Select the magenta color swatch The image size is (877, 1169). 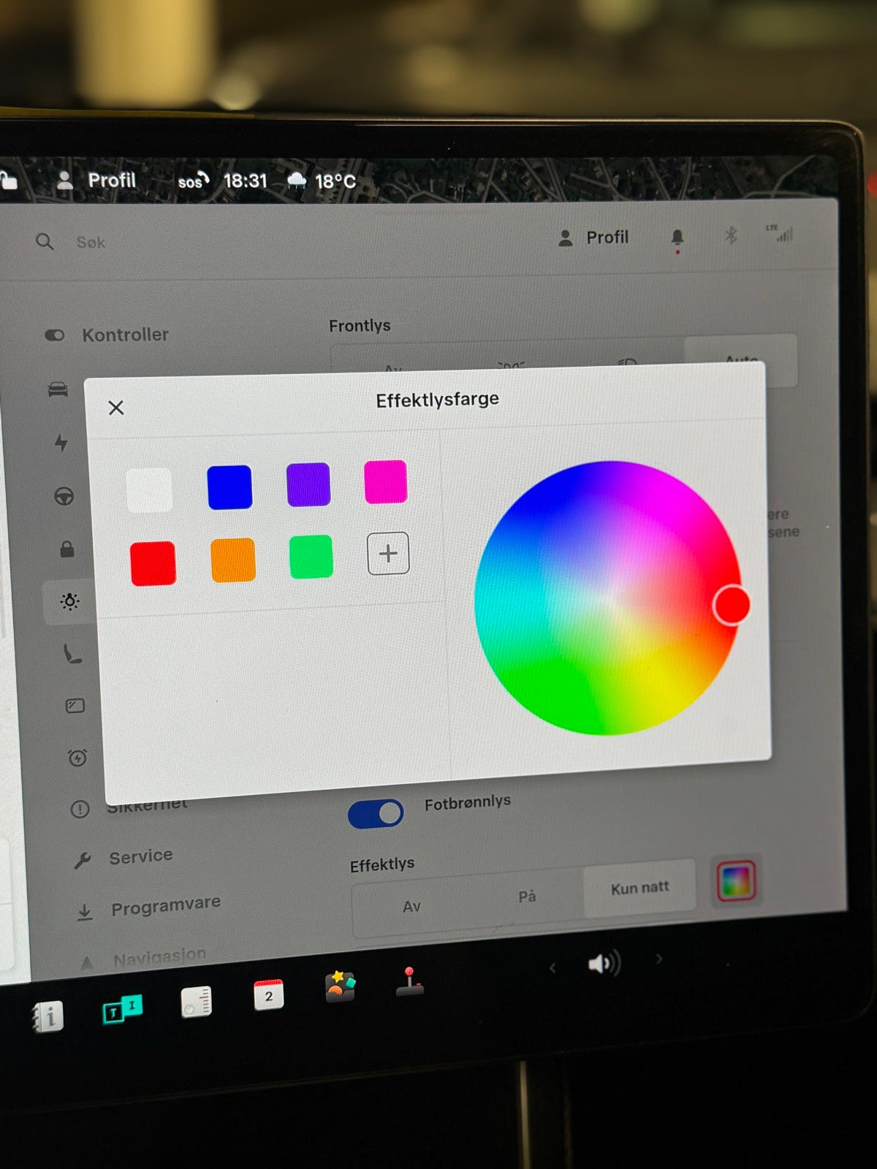(x=386, y=481)
